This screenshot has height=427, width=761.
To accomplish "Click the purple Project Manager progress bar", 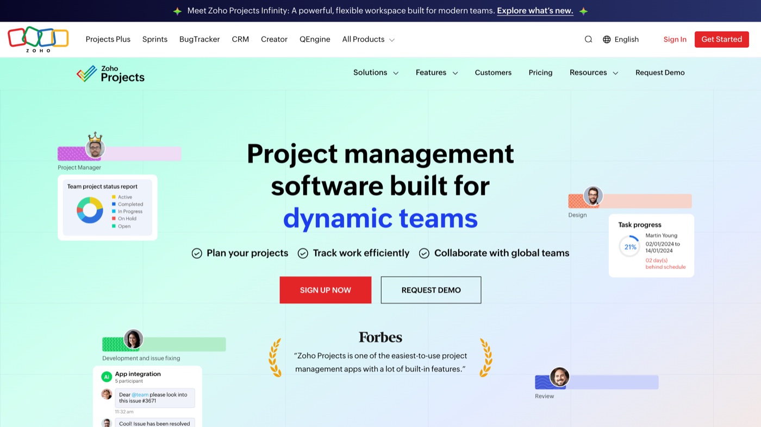I will (120, 154).
